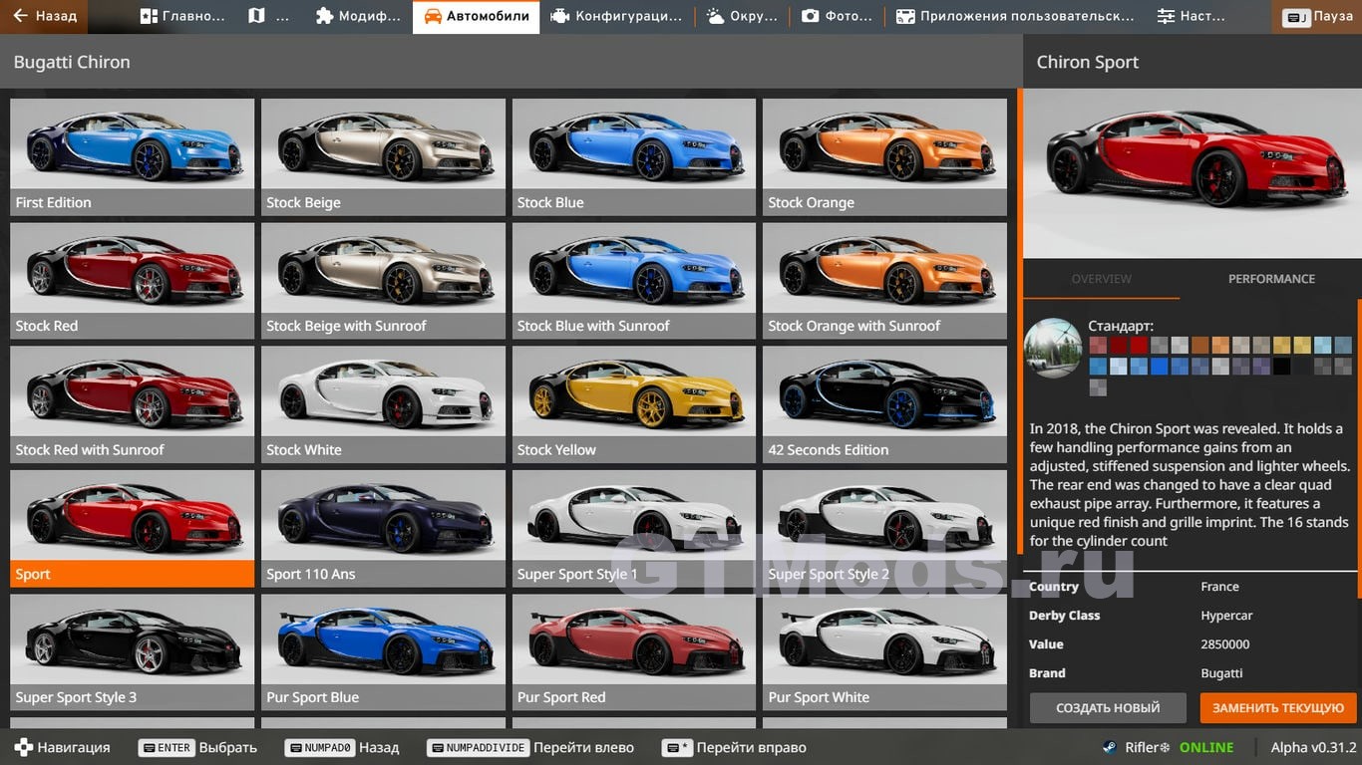
Task: Open the Конфигурация vehicle config tab
Action: tap(617, 17)
